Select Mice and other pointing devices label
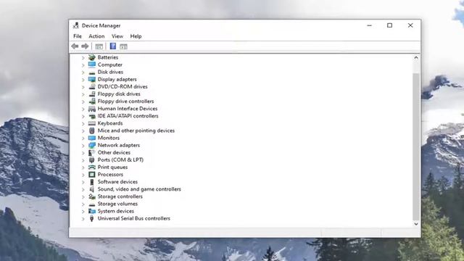The height and width of the screenshot is (261, 464). 136,130
